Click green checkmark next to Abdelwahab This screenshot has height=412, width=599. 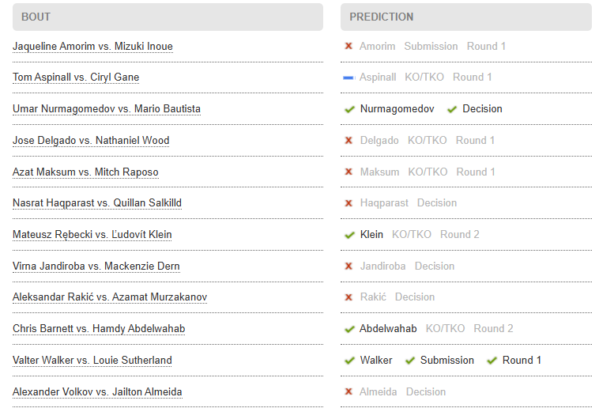pyautogui.click(x=349, y=329)
